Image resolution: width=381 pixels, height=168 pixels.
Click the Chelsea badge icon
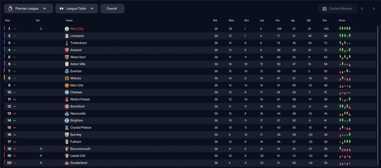[67, 92]
